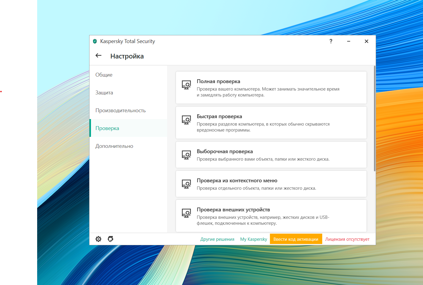Minimize the Kaspersky Total Security window
This screenshot has width=423, height=285.
click(x=349, y=41)
